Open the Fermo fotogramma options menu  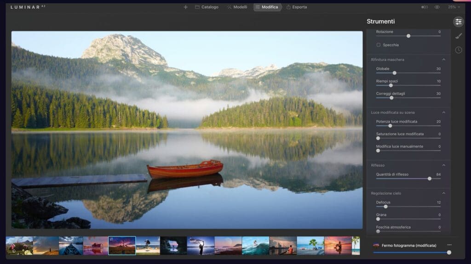click(449, 245)
